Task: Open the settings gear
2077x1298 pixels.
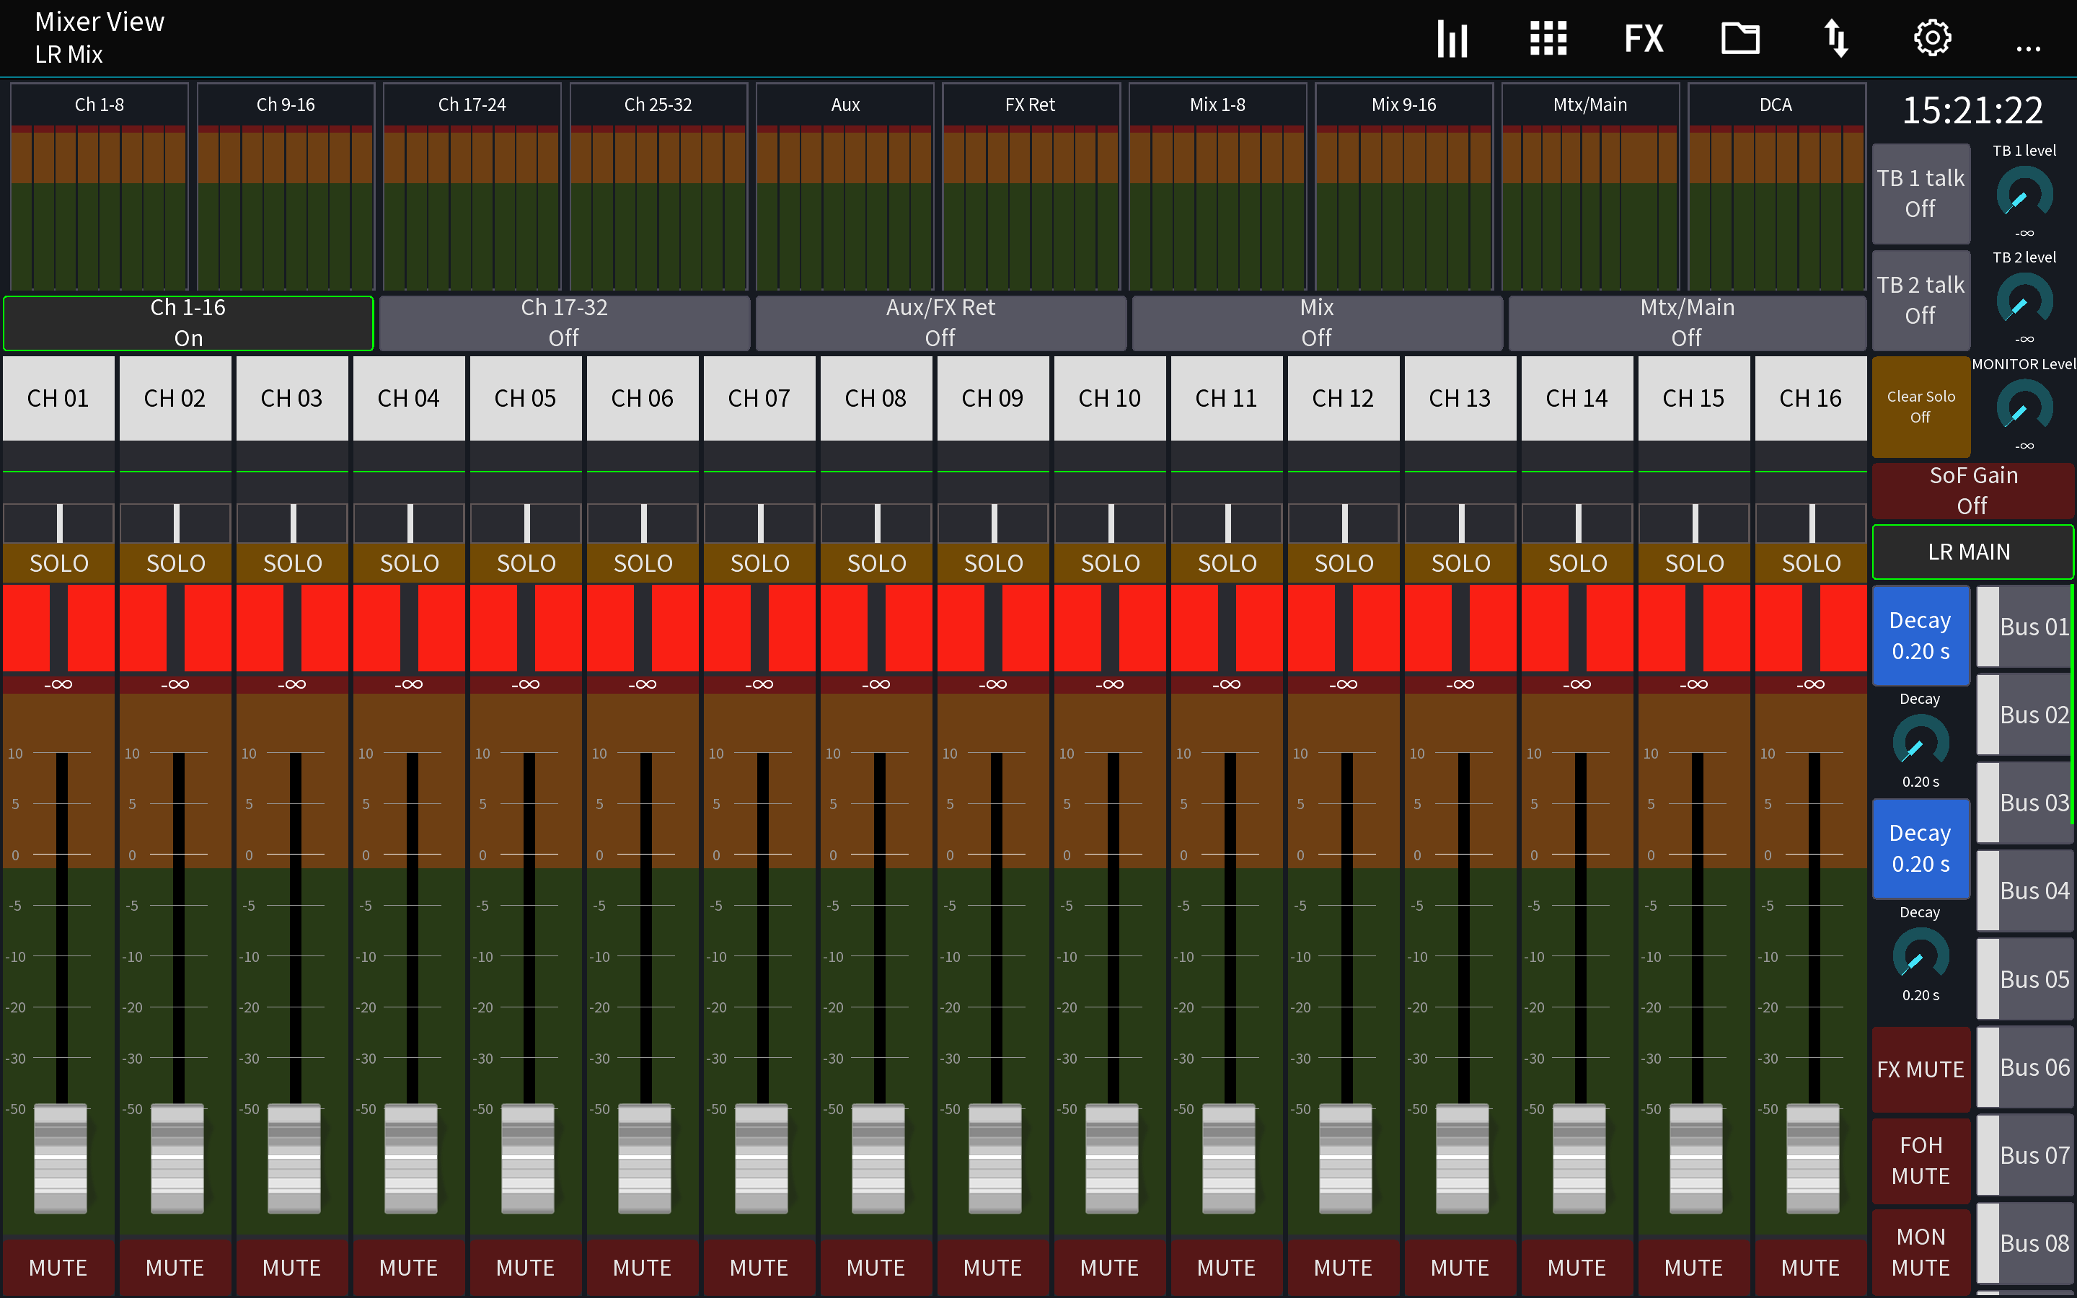Action: (x=1933, y=37)
